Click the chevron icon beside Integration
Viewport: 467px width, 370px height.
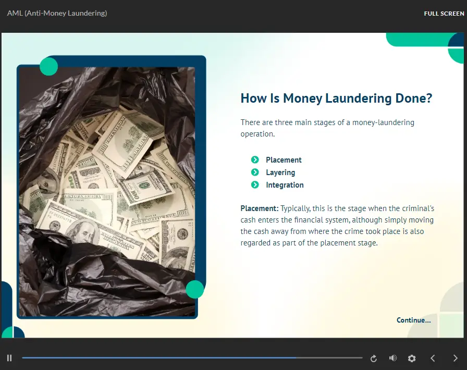(x=255, y=185)
